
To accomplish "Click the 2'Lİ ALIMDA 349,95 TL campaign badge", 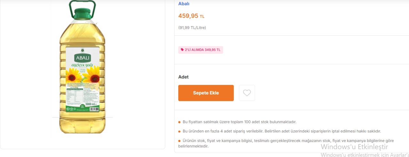I will tap(200, 50).
